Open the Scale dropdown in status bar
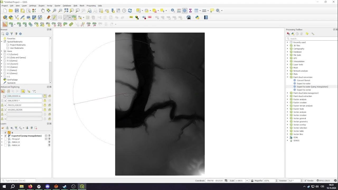Image resolution: width=338 pixels, height=190 pixels. point(247,180)
